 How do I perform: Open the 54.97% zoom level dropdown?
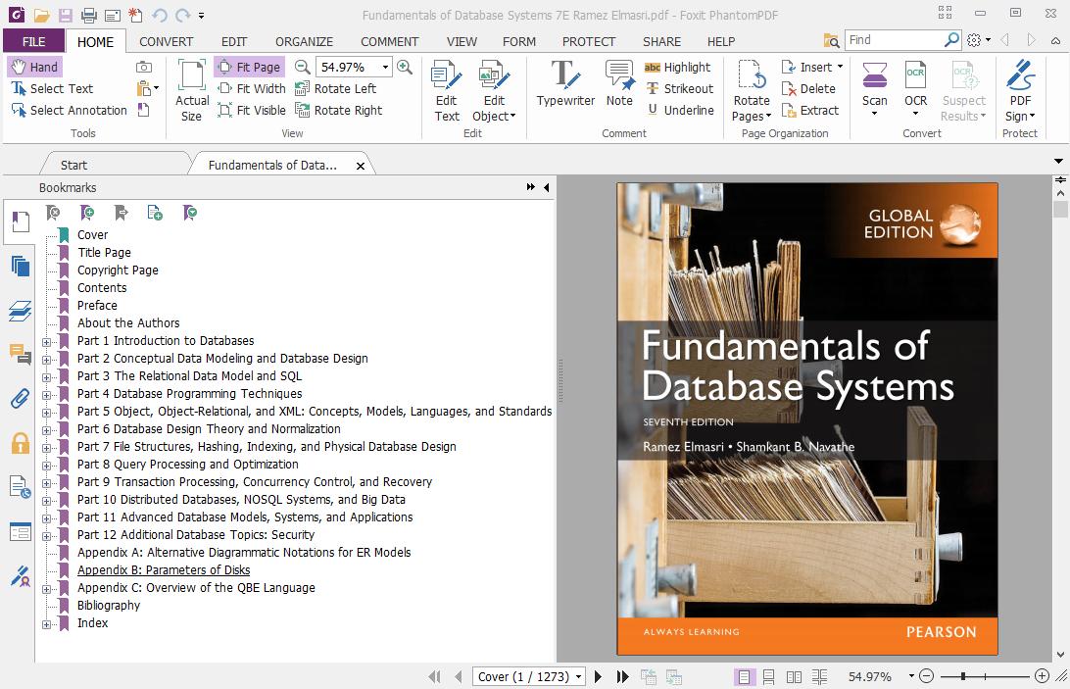pos(385,67)
